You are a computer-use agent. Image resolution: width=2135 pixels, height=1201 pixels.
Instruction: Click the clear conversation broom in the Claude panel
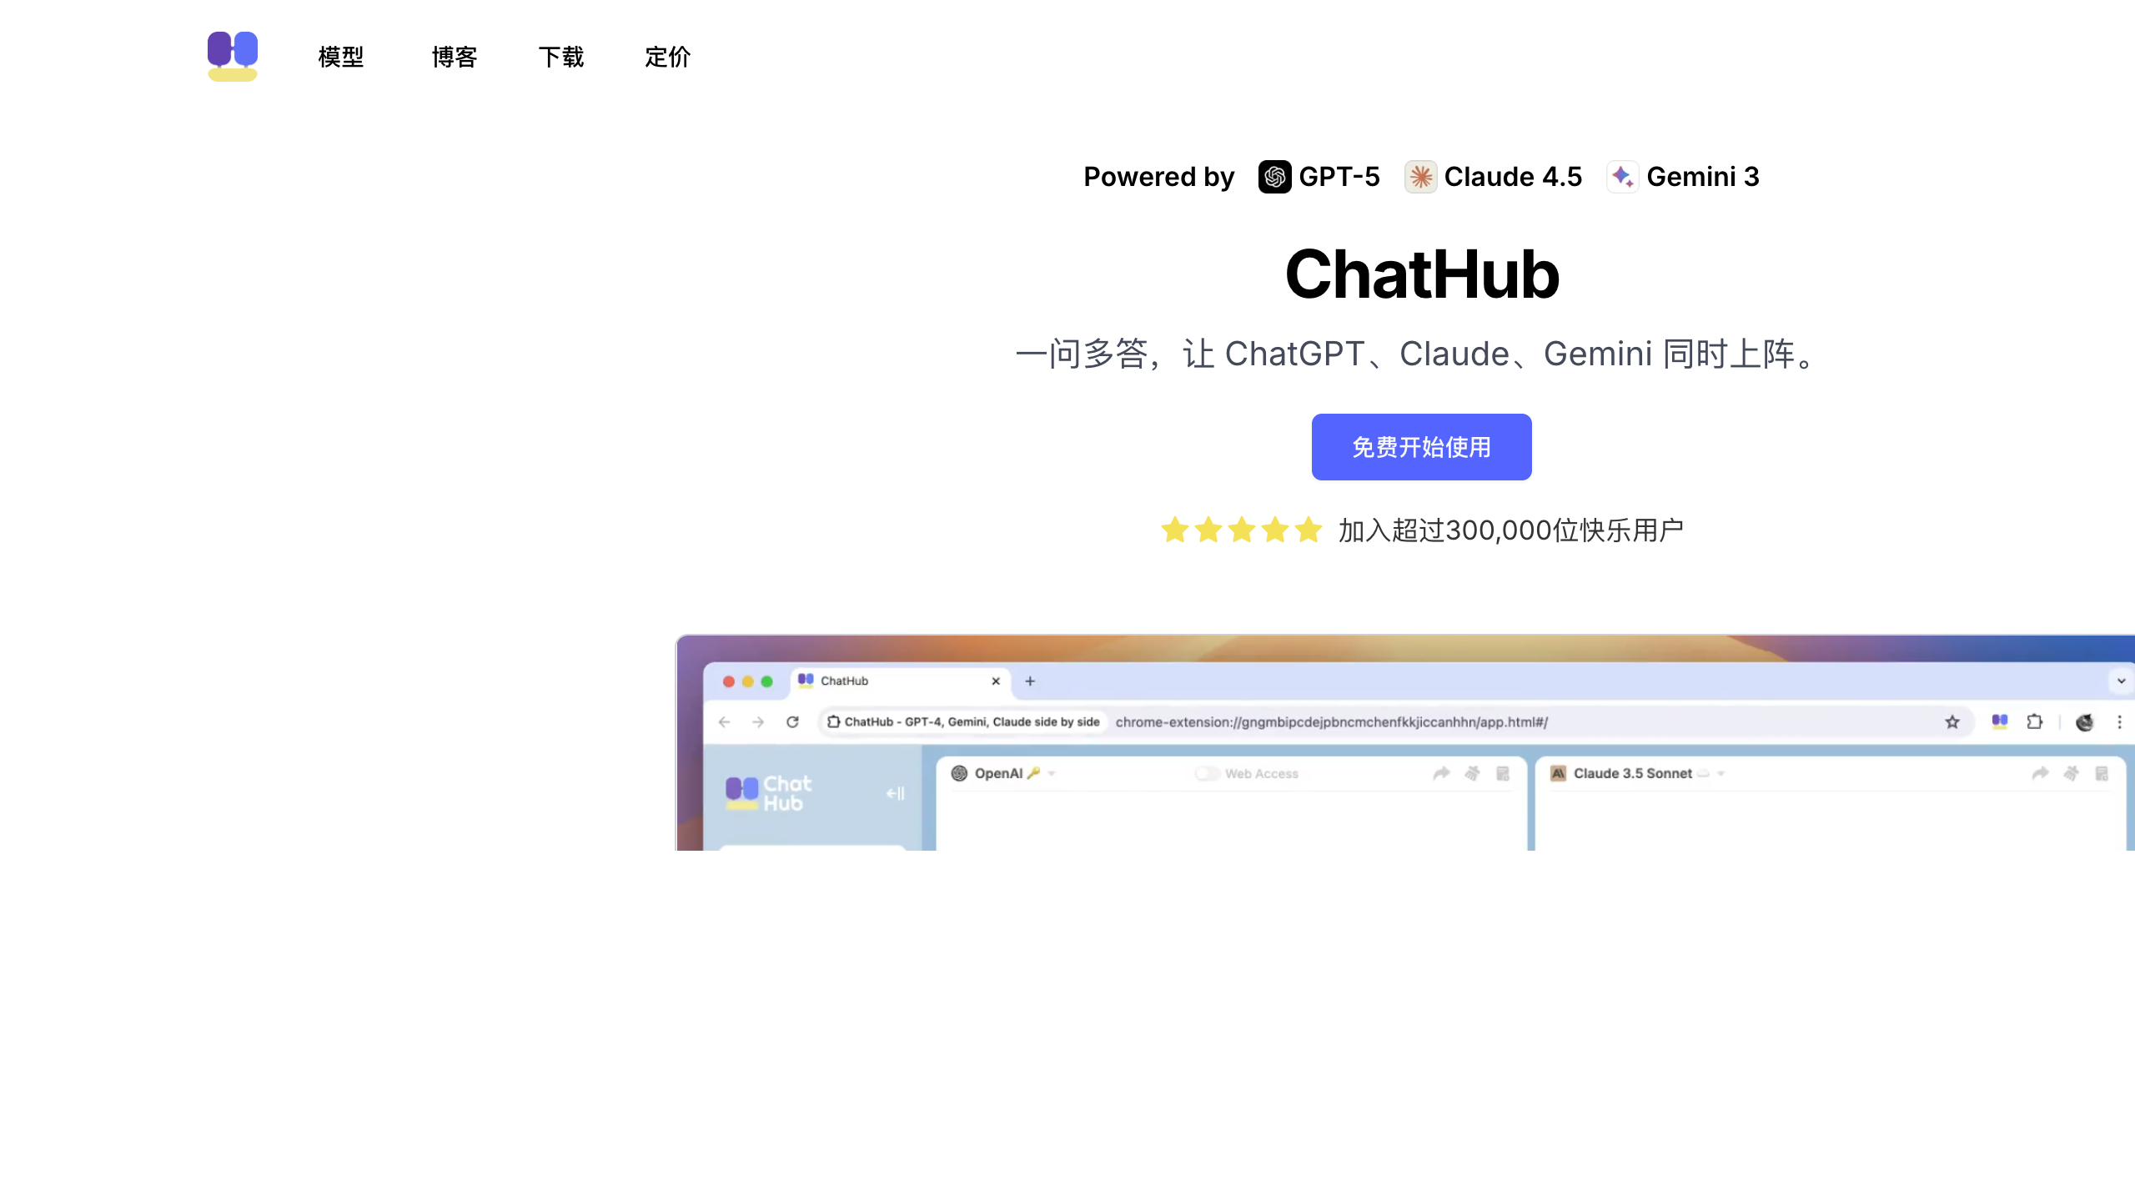click(2072, 773)
